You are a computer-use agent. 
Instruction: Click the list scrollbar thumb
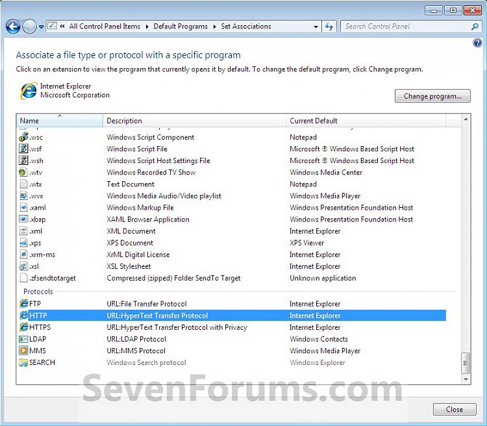(x=466, y=363)
